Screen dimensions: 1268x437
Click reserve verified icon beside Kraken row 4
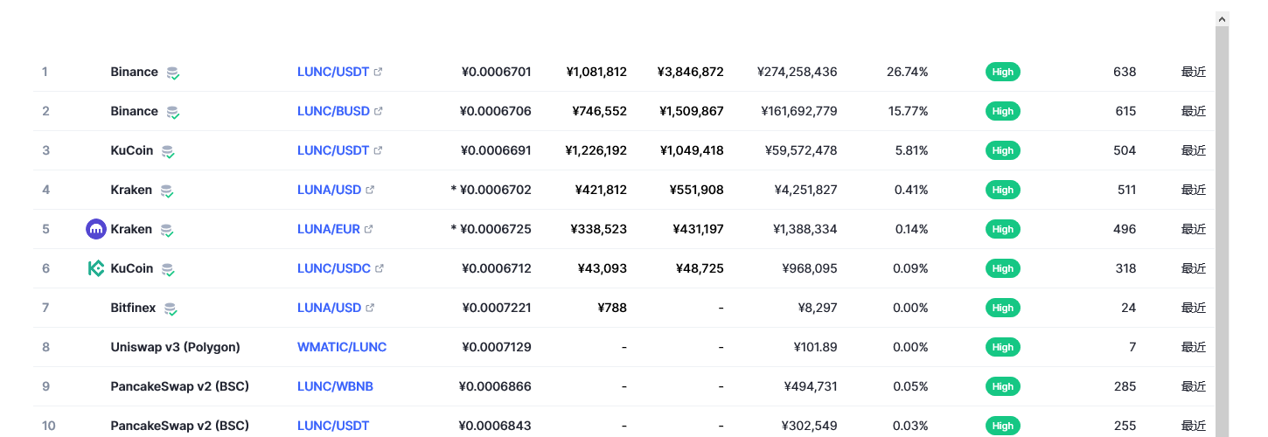coord(166,191)
